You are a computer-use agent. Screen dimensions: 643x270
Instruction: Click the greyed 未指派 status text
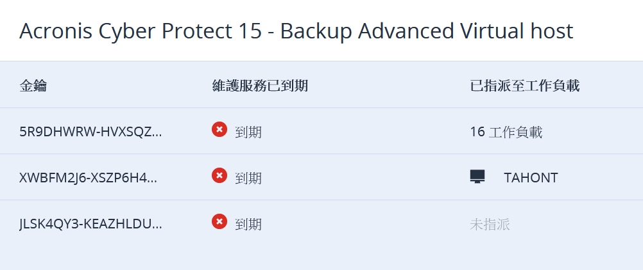(x=490, y=224)
